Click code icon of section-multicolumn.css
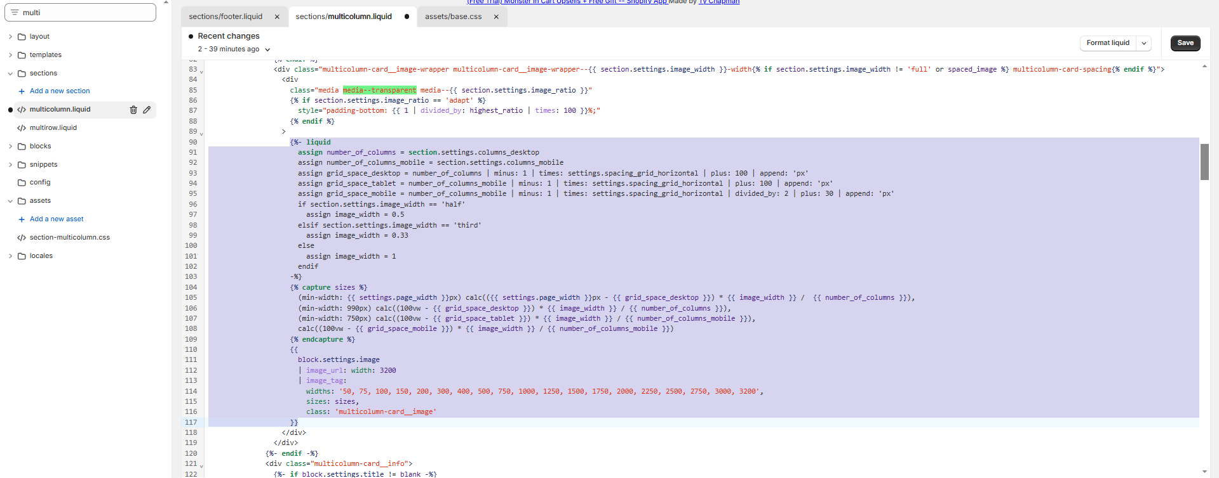Screen dimensions: 1219x478 pyautogui.click(x=22, y=238)
